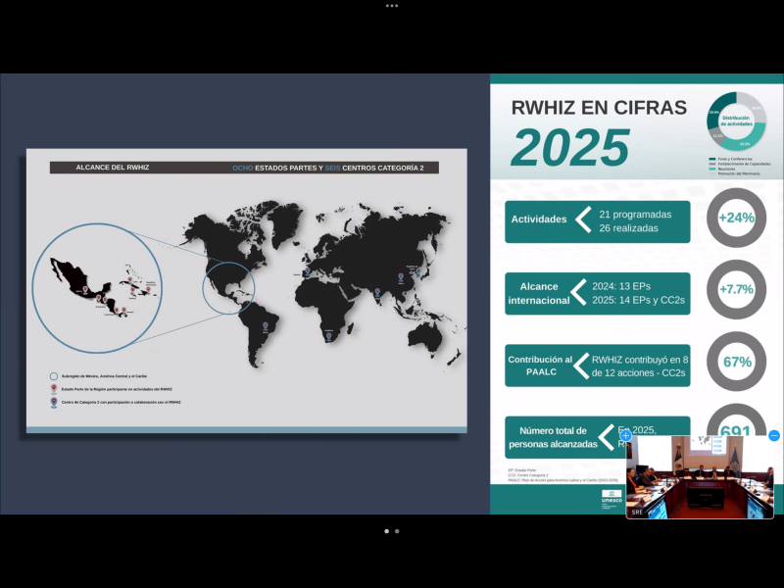The image size is (784, 588).
Task: Select the second page indicator dot
Action: (397, 531)
